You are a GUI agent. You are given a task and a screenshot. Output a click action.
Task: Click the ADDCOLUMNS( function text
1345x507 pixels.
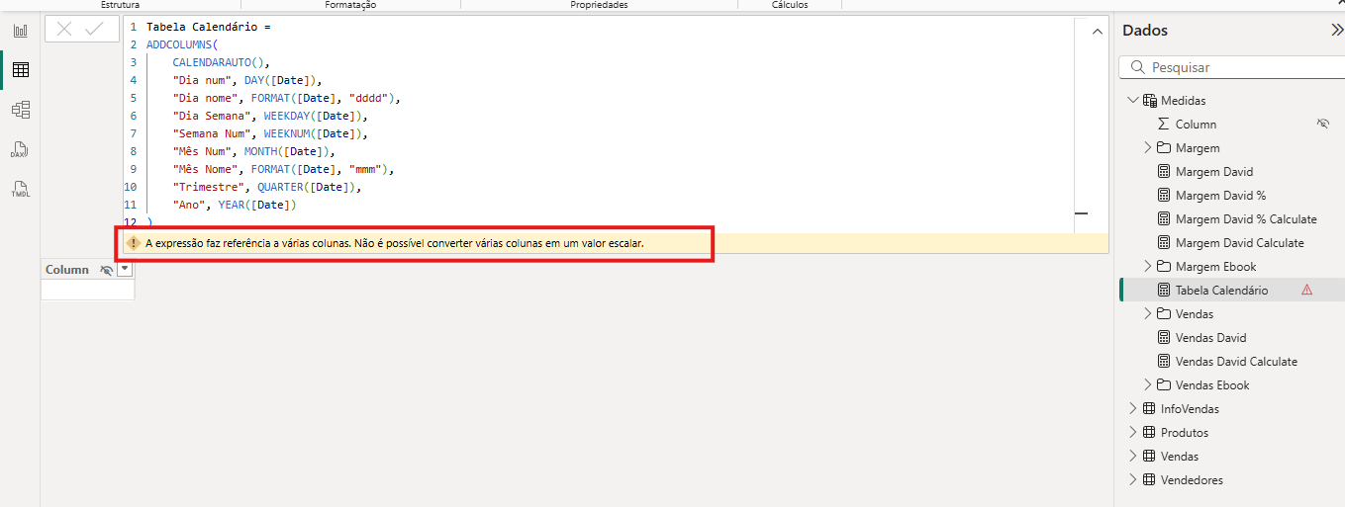pyautogui.click(x=182, y=44)
